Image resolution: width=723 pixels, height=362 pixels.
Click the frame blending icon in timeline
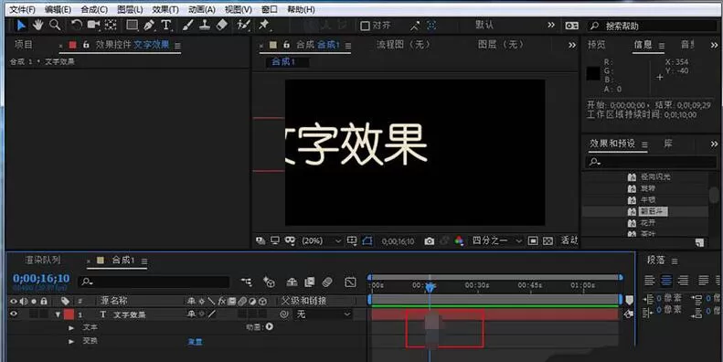pyautogui.click(x=309, y=282)
